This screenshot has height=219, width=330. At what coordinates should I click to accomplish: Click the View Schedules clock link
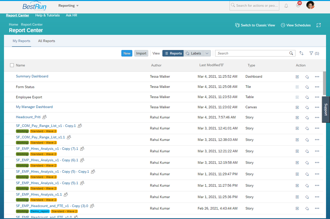coord(296,25)
